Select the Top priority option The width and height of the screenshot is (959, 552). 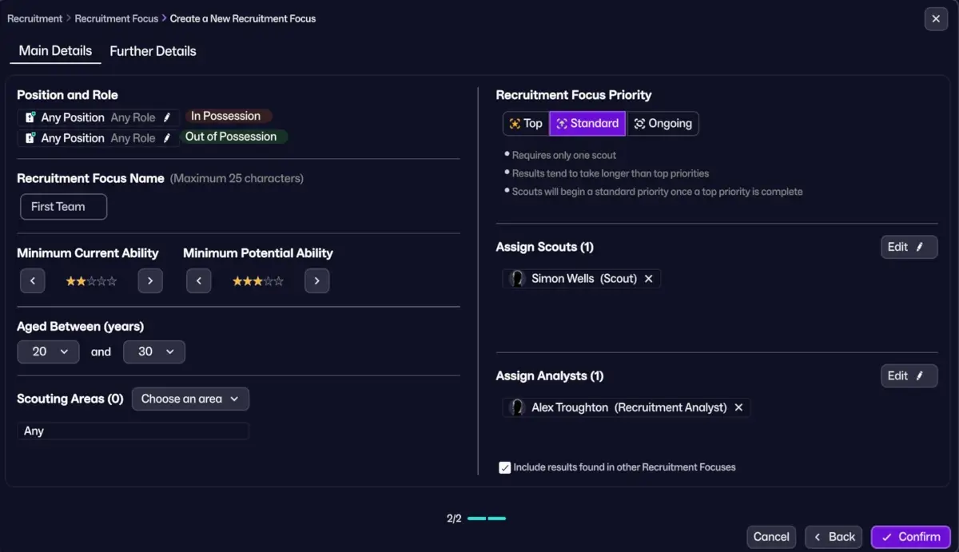526,124
